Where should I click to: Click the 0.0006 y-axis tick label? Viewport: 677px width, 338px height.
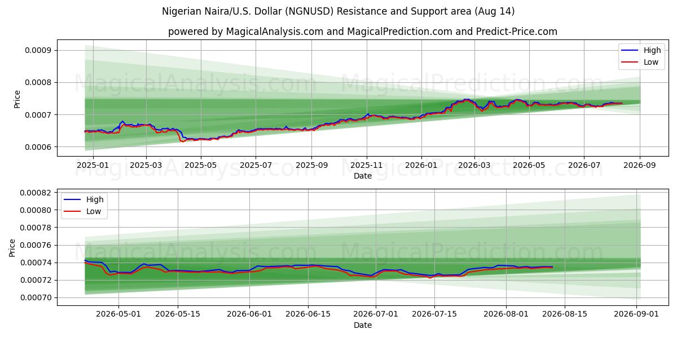click(38, 147)
